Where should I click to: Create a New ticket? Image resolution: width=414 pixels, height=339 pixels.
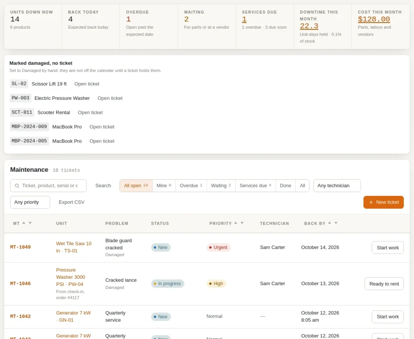coord(383,202)
